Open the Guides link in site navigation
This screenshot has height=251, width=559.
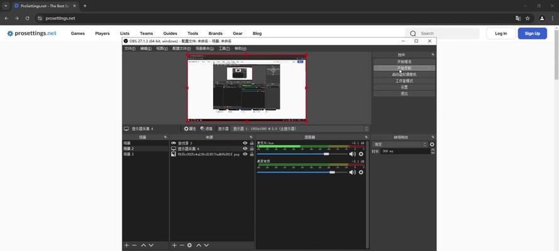click(170, 33)
